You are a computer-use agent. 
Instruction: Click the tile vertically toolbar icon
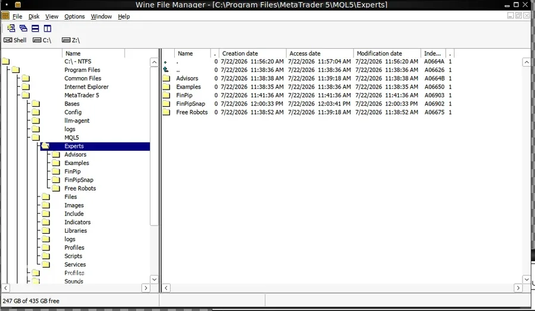48,28
